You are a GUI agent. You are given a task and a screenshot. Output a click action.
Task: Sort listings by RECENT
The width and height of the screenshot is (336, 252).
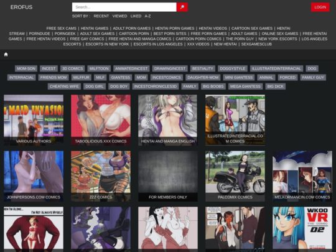pyautogui.click(x=101, y=16)
